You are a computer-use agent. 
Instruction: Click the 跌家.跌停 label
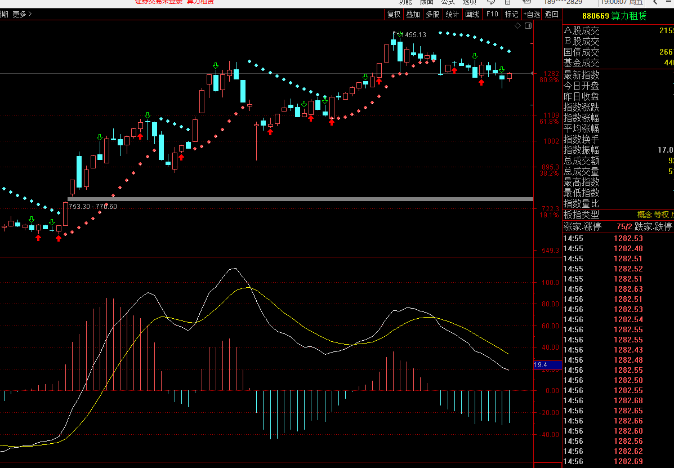pyautogui.click(x=653, y=227)
